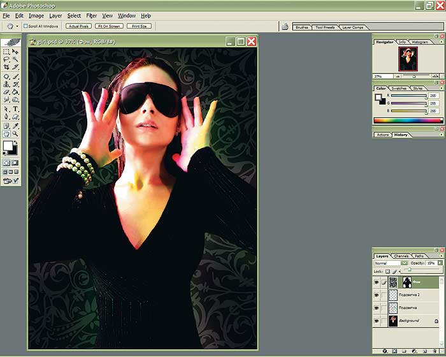Open the Layers panel flyout menu

[x=441, y=256]
